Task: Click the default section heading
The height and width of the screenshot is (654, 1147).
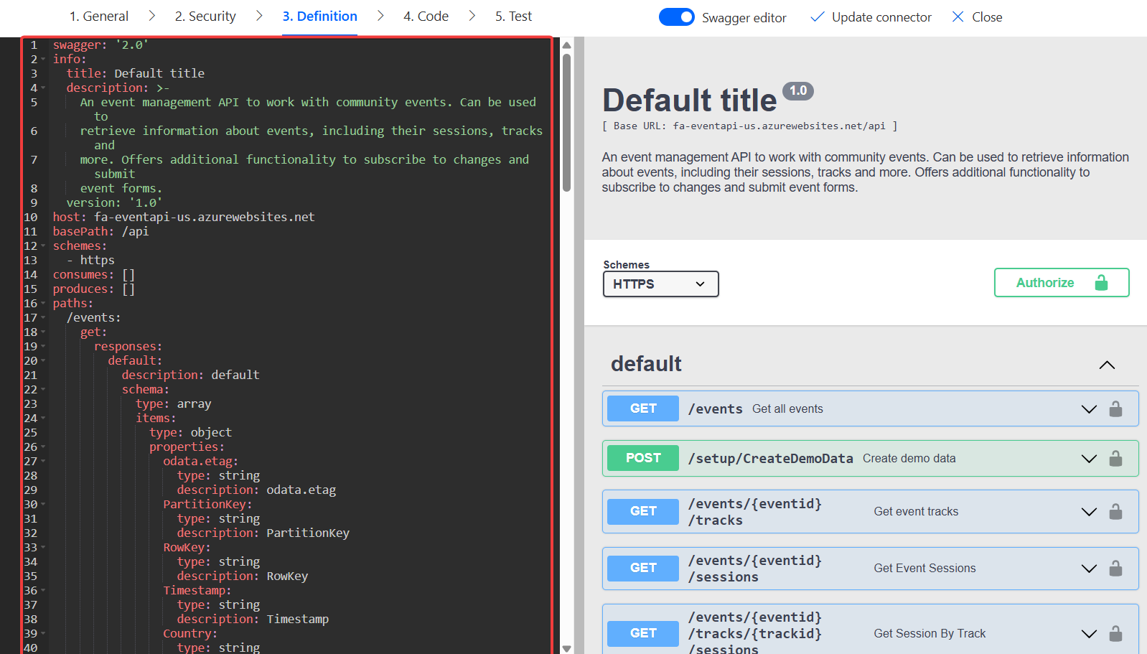Action: pyautogui.click(x=646, y=364)
